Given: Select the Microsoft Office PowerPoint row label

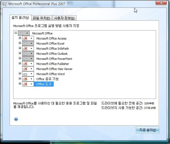Looking at the screenshot, I should click(54, 59).
